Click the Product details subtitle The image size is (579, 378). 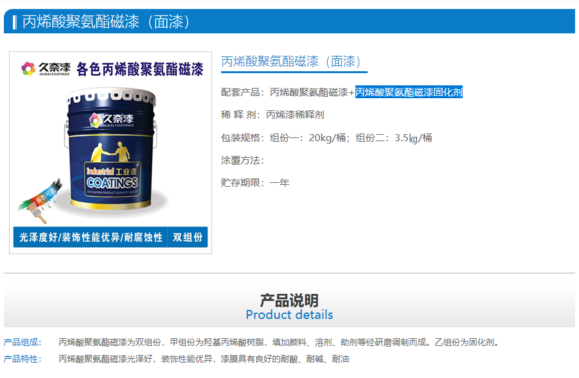(x=289, y=315)
